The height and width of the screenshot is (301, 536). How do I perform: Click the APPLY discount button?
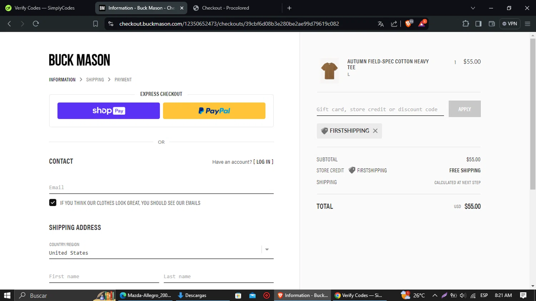coord(465,109)
